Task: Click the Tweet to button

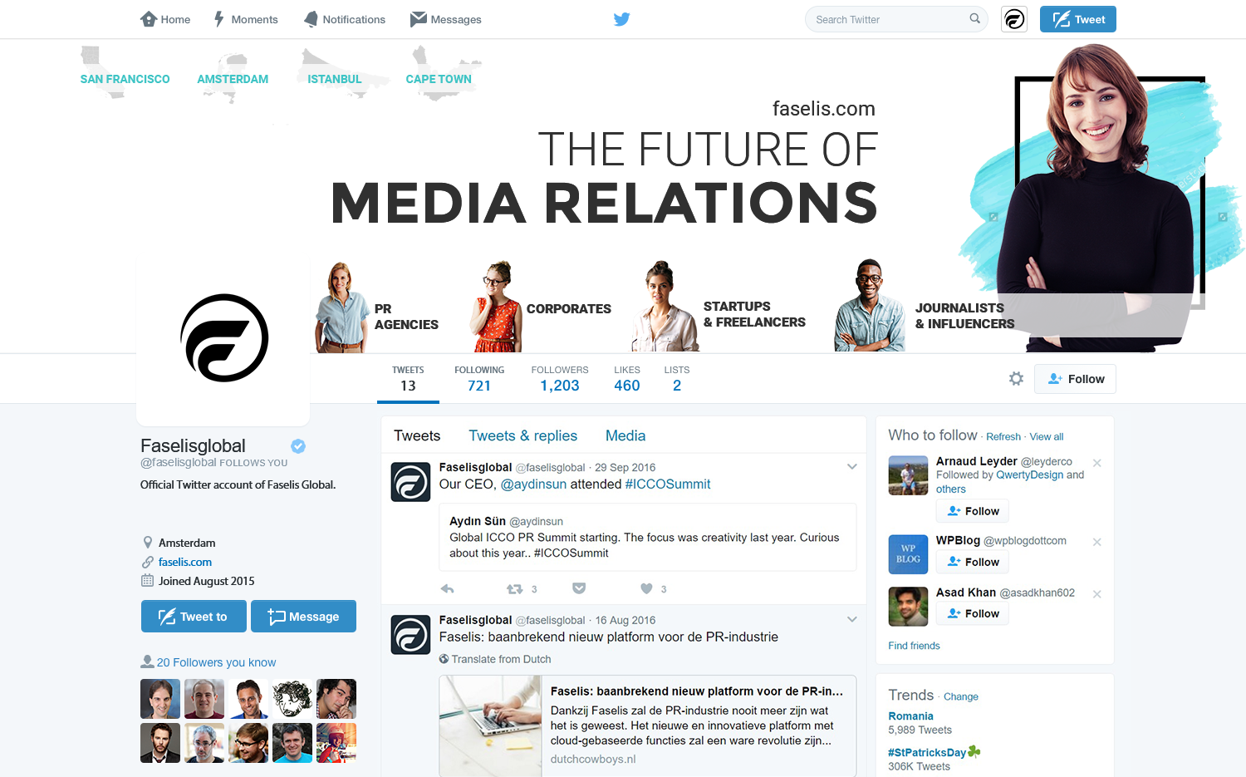Action: pyautogui.click(x=194, y=617)
